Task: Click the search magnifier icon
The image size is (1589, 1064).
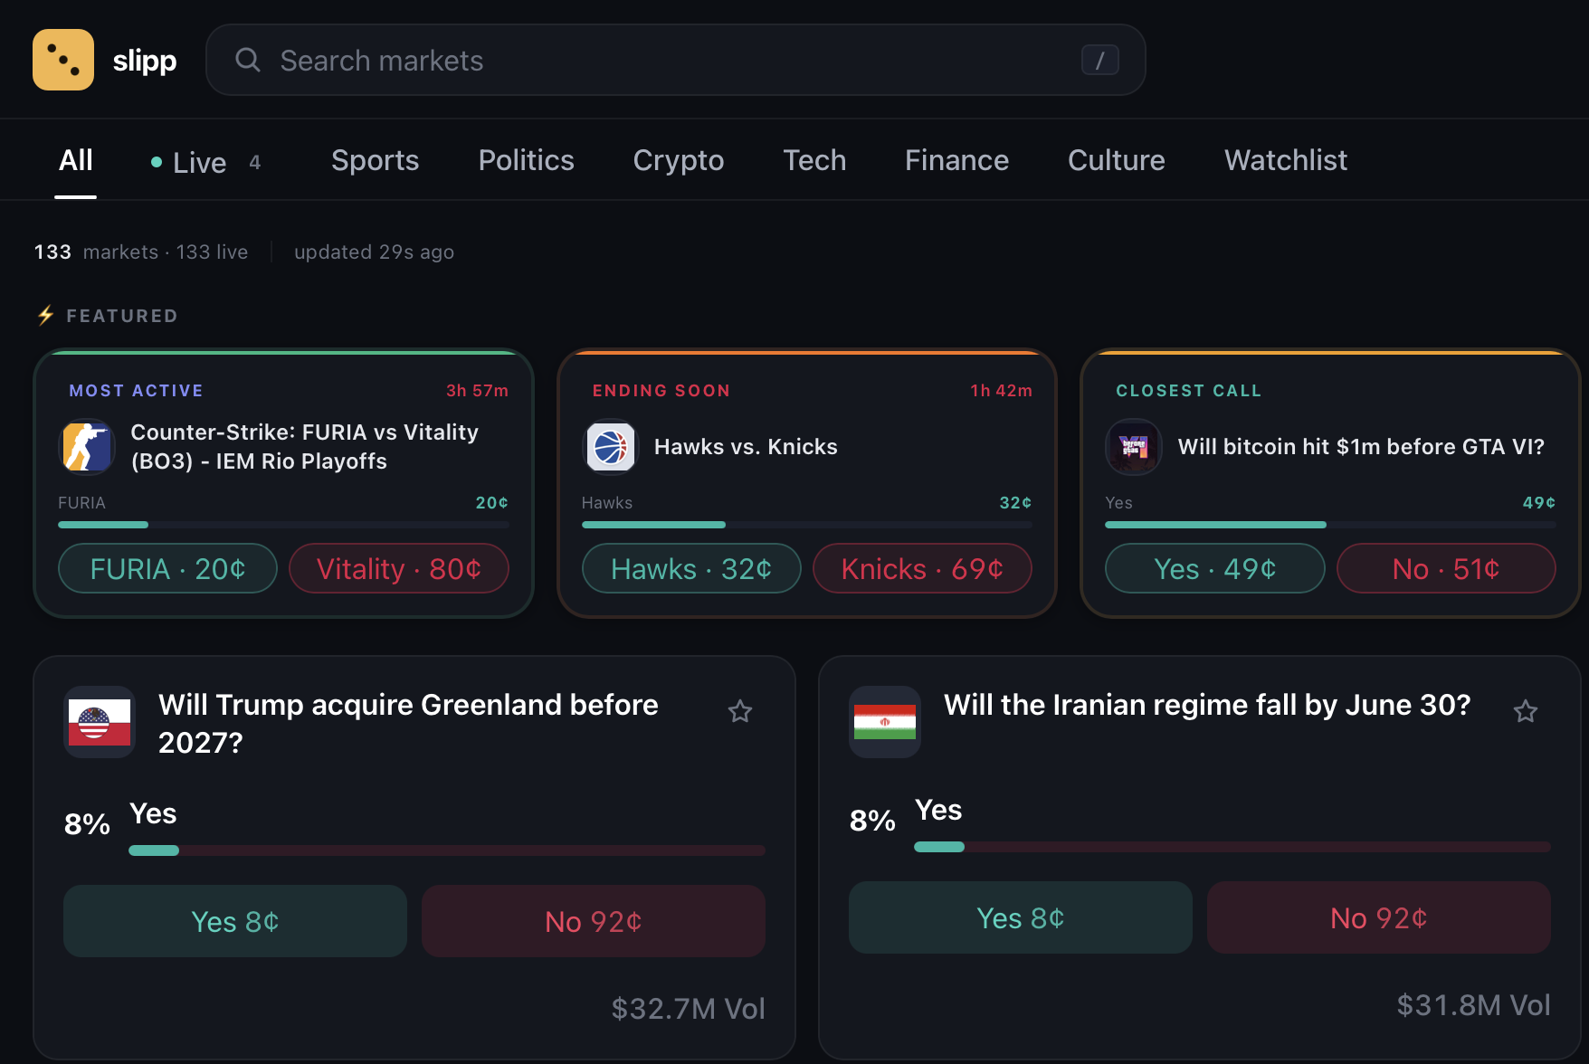Action: click(x=248, y=60)
